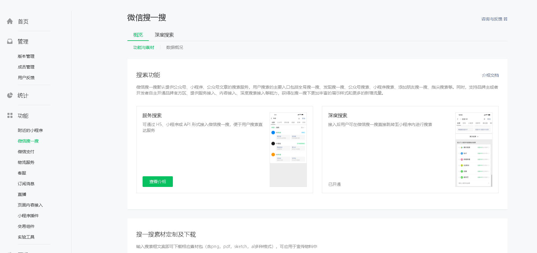Image resolution: width=537 pixels, height=253 pixels.
Task: Click 已开通 status text
Action: pyautogui.click(x=334, y=184)
